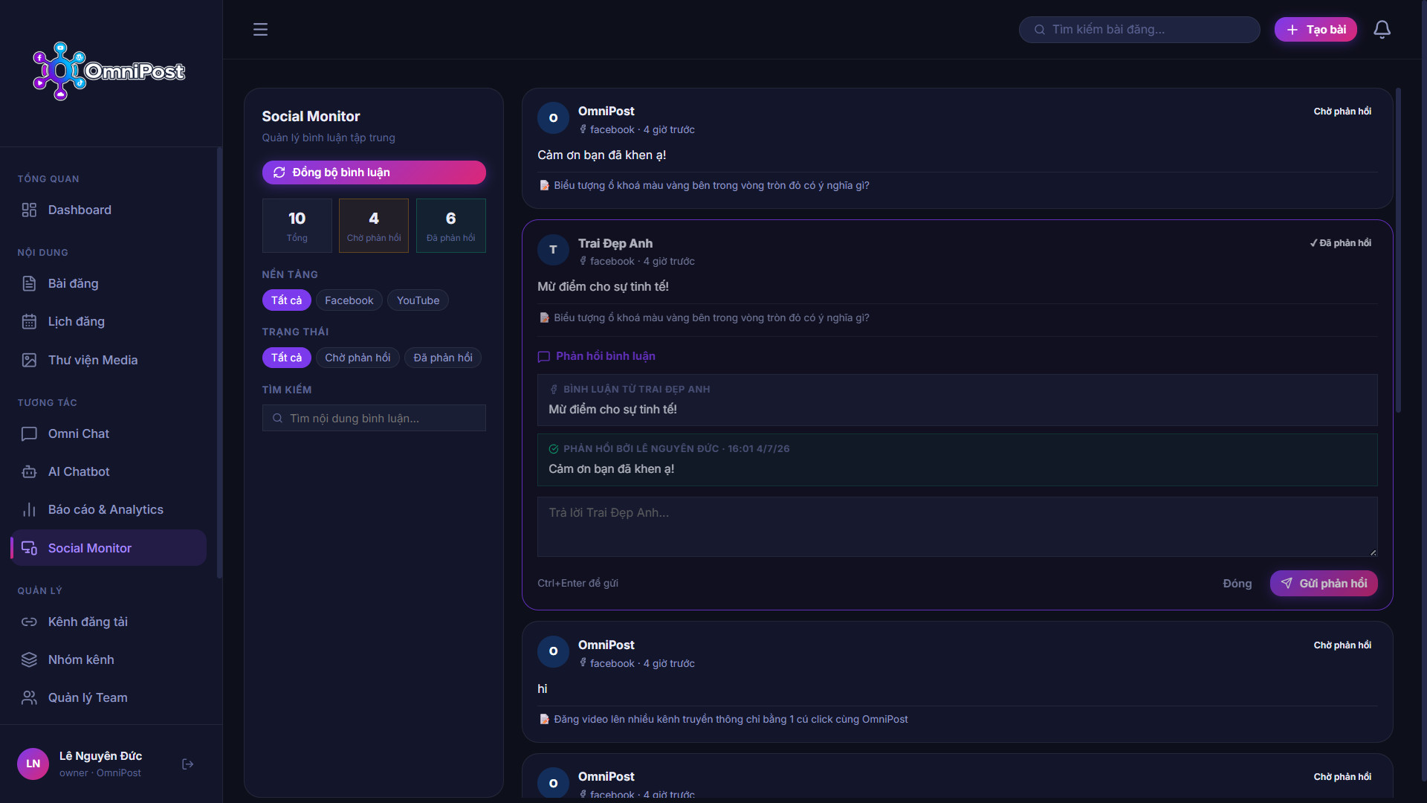
Task: Click the Đồng bộ bình luận sync button
Action: [x=374, y=172]
